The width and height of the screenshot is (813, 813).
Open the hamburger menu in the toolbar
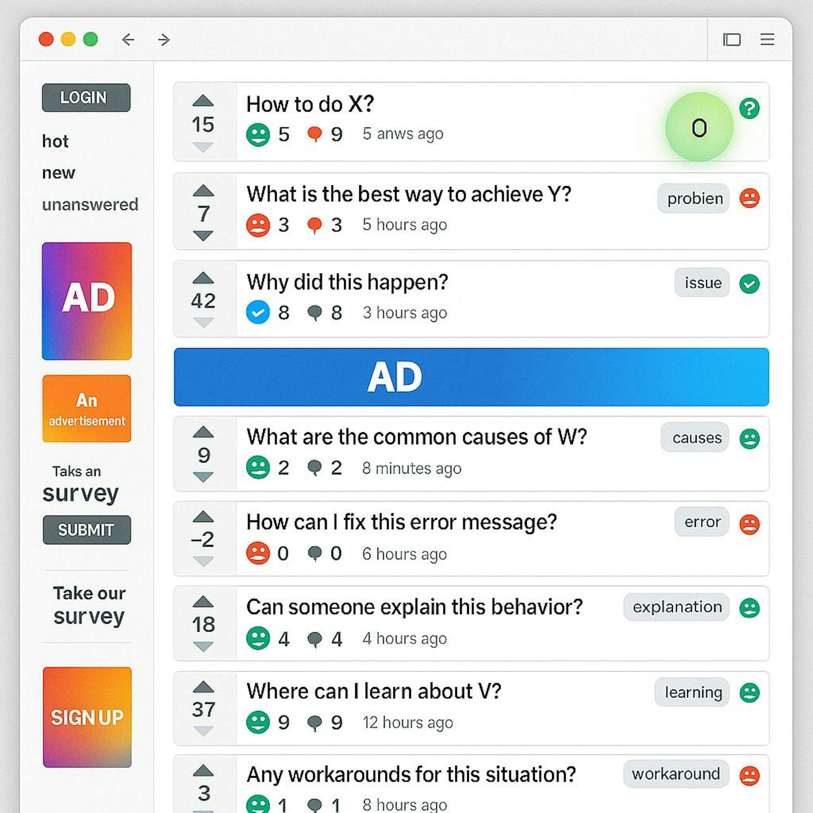pos(767,40)
